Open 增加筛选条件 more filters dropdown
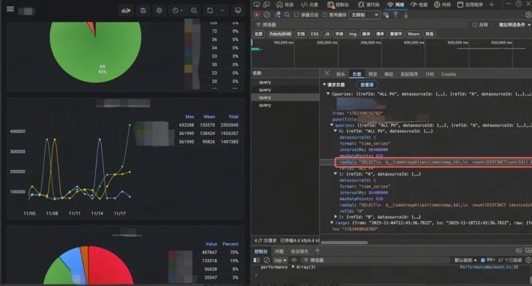 (514, 25)
